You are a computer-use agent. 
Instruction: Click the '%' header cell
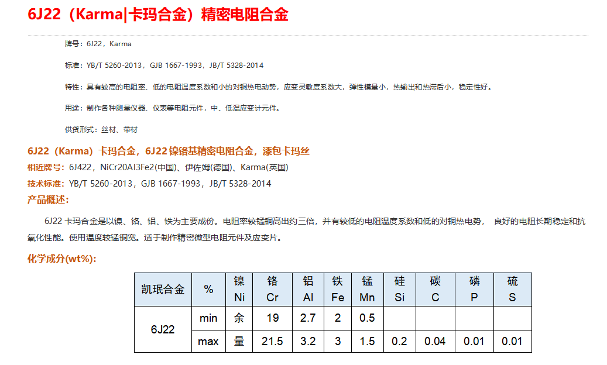click(x=208, y=290)
